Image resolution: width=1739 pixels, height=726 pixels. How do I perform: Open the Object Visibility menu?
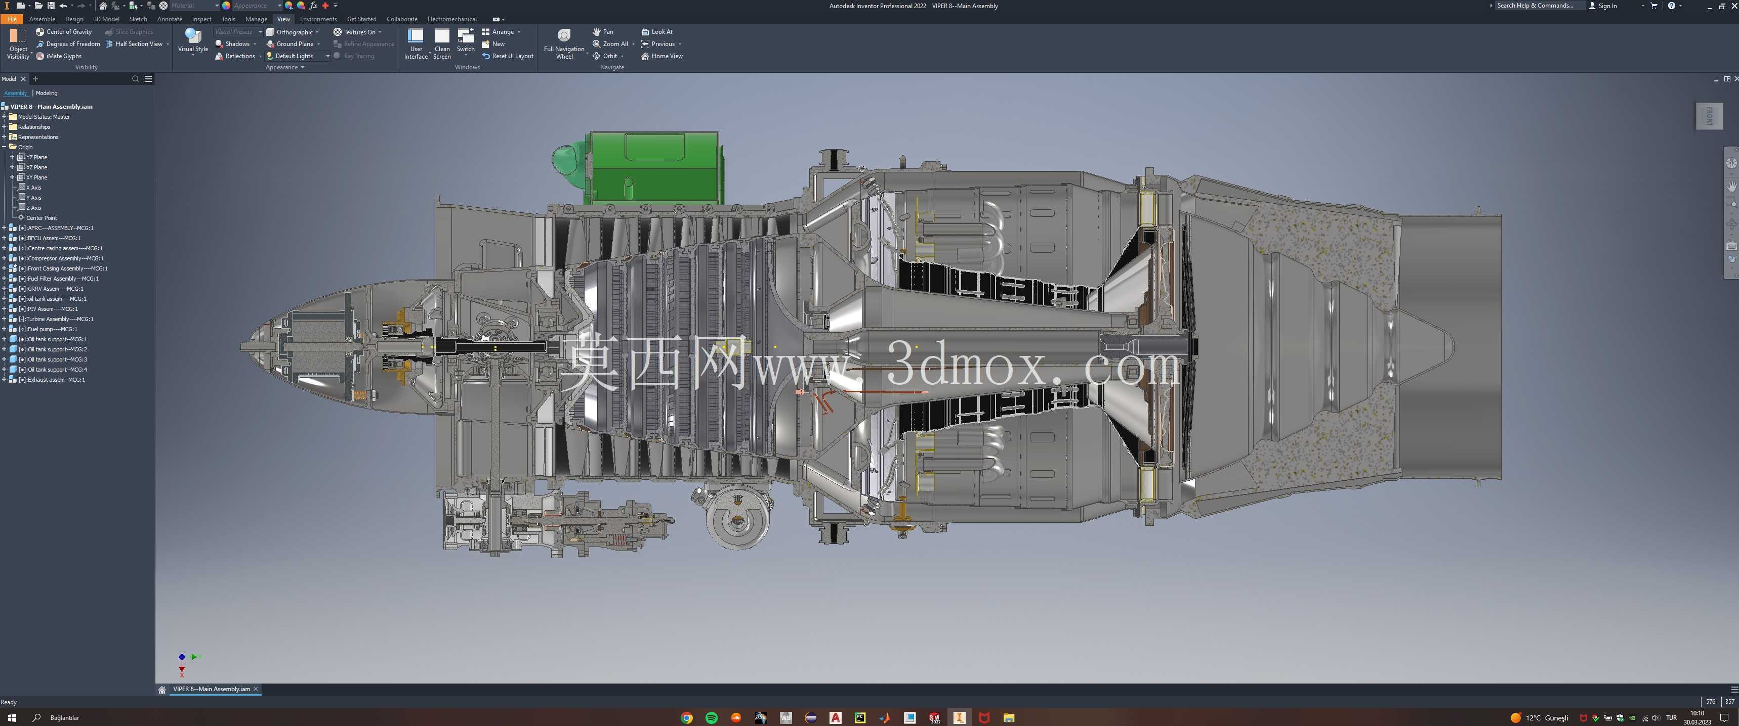pos(18,44)
